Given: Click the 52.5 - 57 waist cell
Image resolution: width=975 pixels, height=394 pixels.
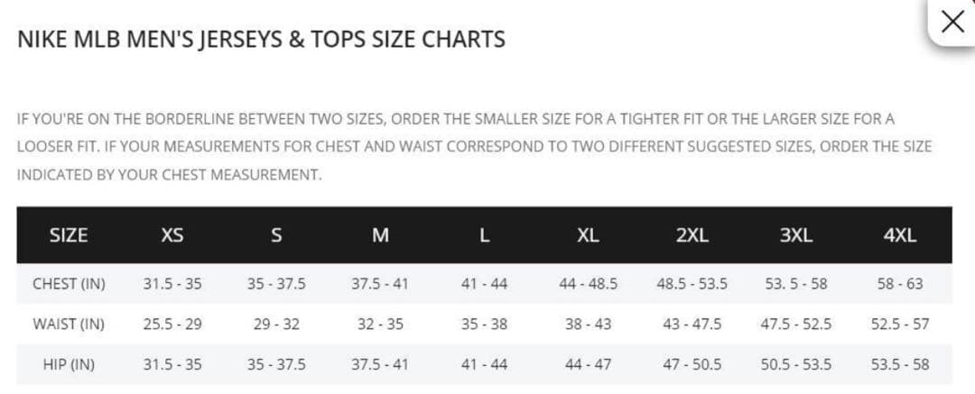Looking at the screenshot, I should point(900,324).
